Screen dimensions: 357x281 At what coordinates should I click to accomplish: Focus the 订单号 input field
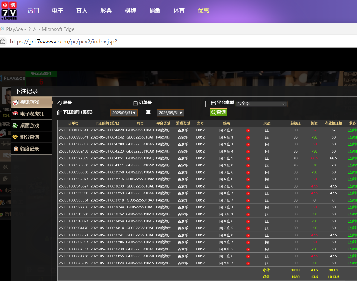point(179,104)
